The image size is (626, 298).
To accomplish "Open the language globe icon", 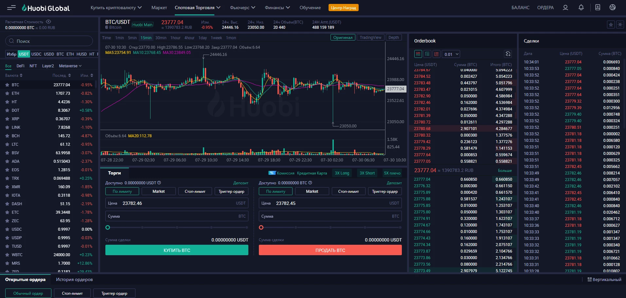I will point(613,8).
